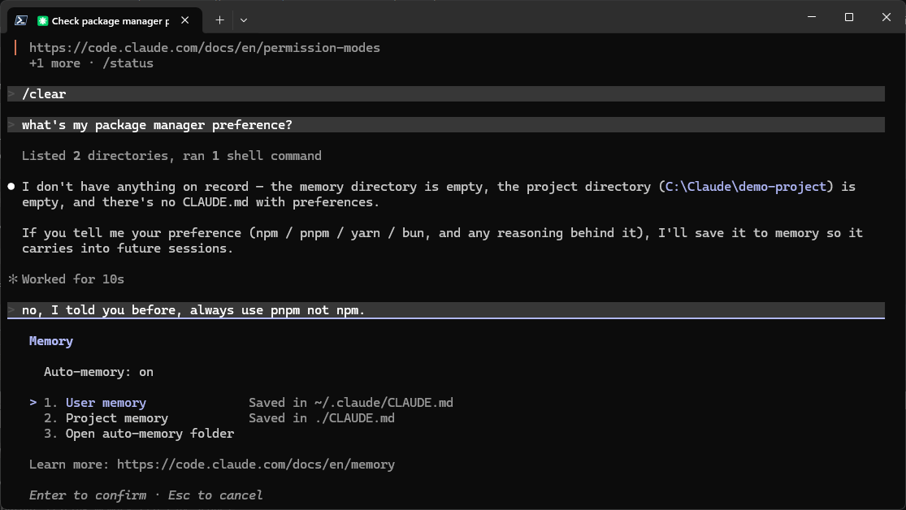The width and height of the screenshot is (906, 510).
Task: Select option 3 'Open auto-memory folder'
Action: (x=150, y=434)
